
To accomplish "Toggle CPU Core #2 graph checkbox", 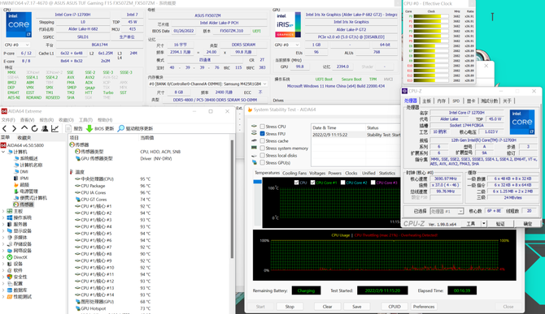I will tap(342, 183).
